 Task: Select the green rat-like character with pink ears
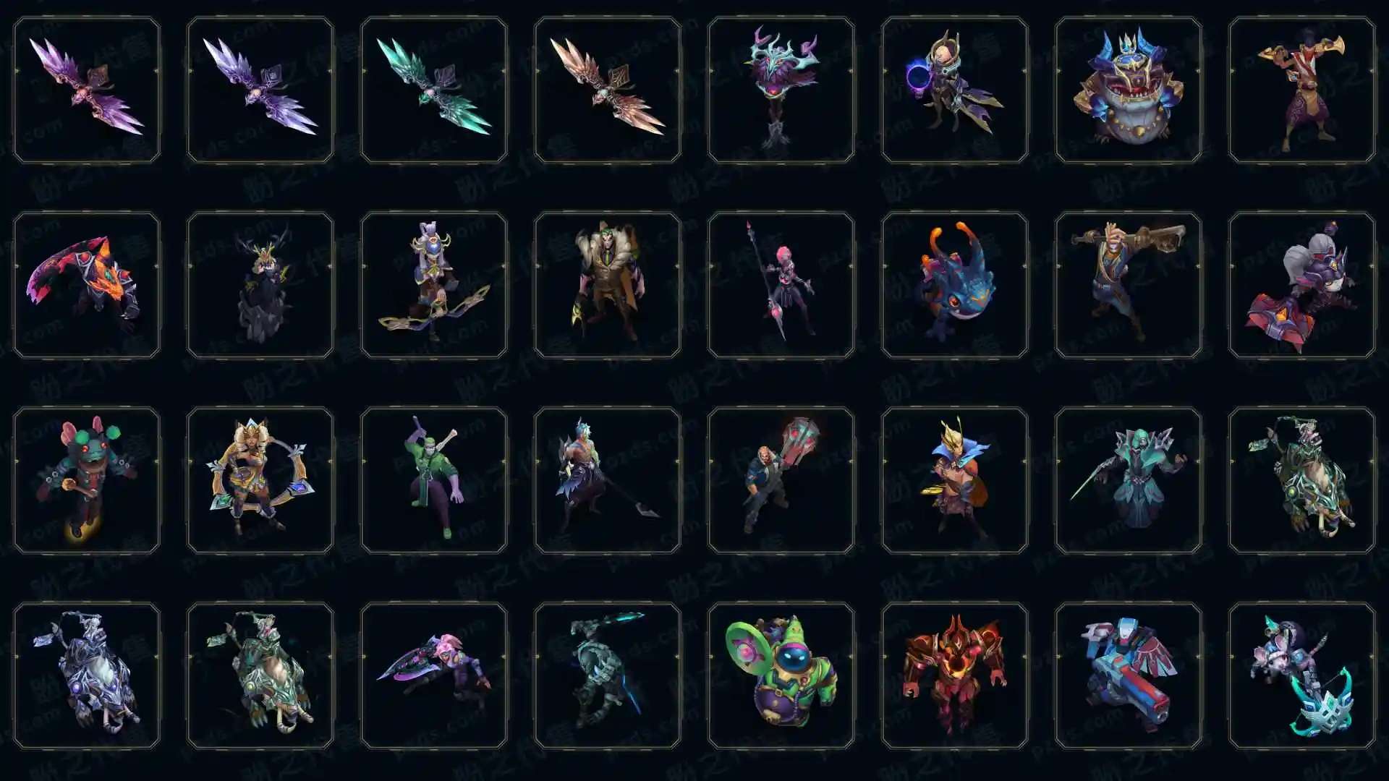(87, 480)
